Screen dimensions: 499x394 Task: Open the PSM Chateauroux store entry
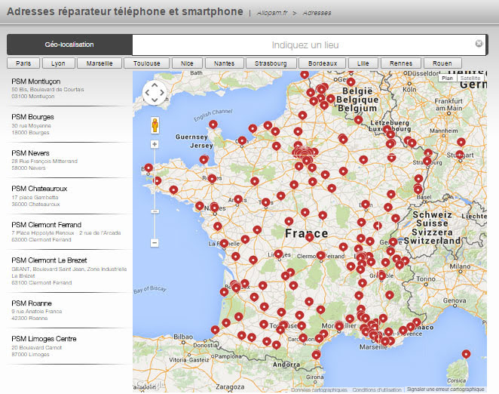[x=69, y=196]
